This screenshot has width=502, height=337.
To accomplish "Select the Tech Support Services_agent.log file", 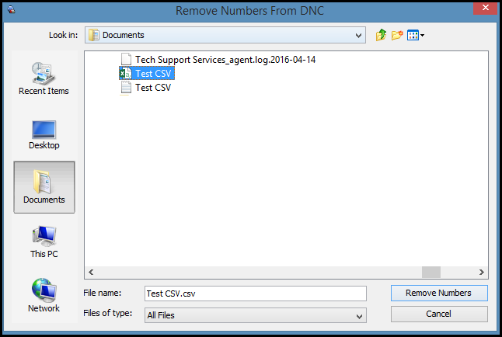I will [x=225, y=60].
